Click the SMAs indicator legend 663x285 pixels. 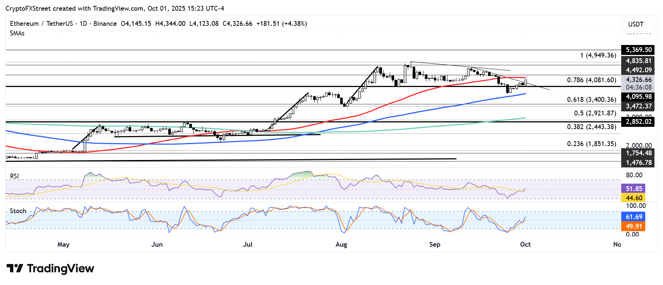point(17,33)
